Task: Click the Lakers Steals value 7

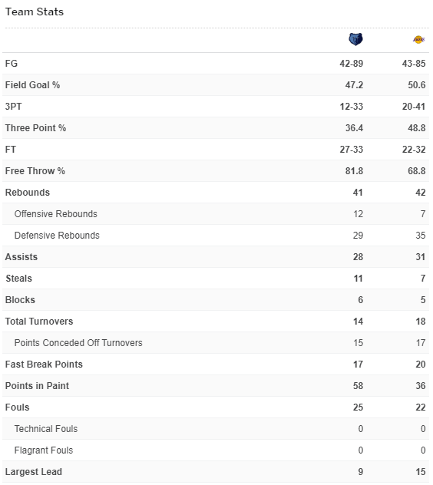Action: (x=423, y=279)
